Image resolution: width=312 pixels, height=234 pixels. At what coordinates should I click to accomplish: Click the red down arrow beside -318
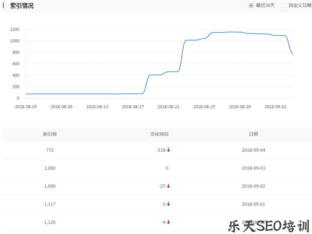coord(168,150)
